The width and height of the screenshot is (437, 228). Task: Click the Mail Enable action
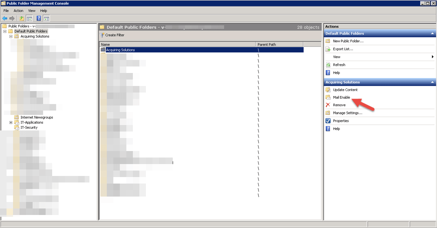(341, 98)
